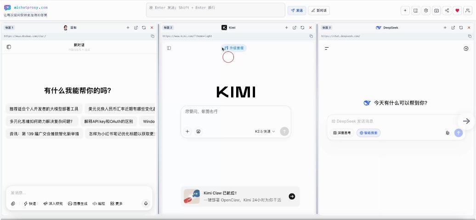
Task: Select suggestion 多元化思维如何助力解决复杂问题?
Action: tap(42, 121)
